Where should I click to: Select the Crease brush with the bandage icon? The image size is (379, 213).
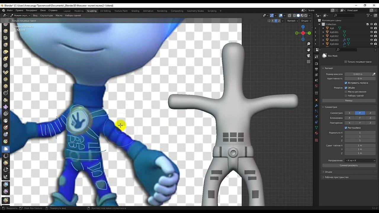click(x=6, y=72)
